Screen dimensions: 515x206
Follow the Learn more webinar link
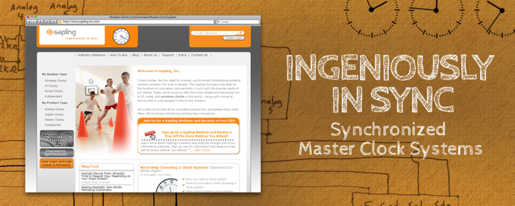pos(202,150)
